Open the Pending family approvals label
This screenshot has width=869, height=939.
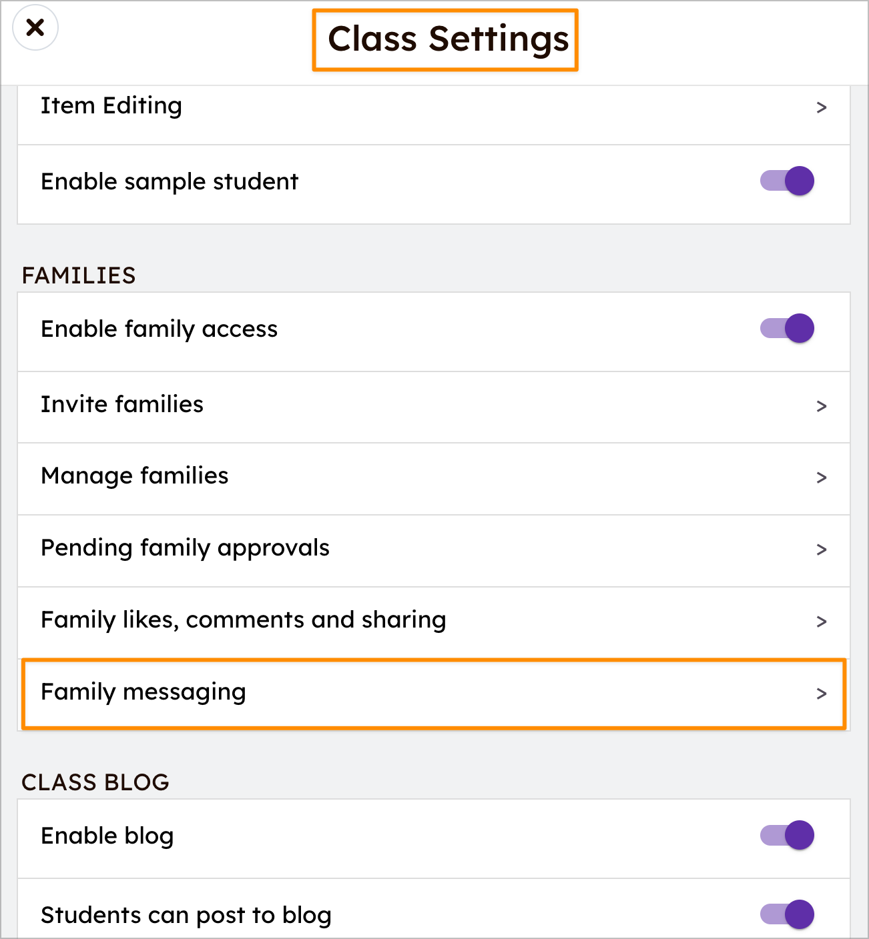pos(185,548)
